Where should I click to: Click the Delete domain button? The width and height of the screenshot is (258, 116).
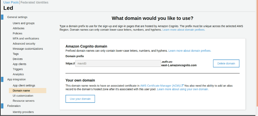(x=226, y=63)
